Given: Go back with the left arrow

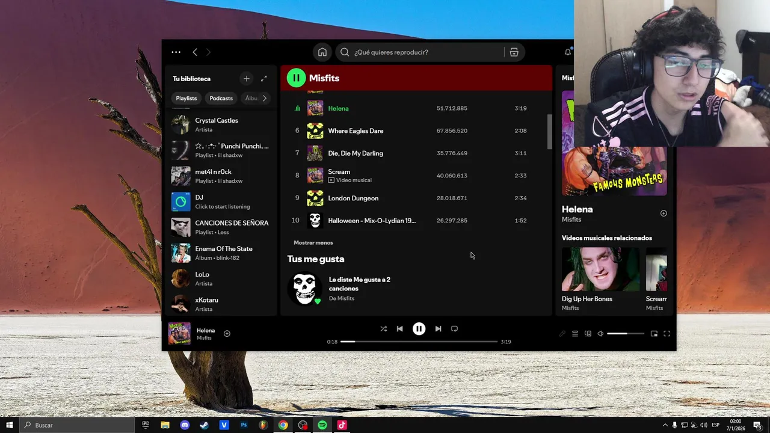Looking at the screenshot, I should click(x=195, y=52).
